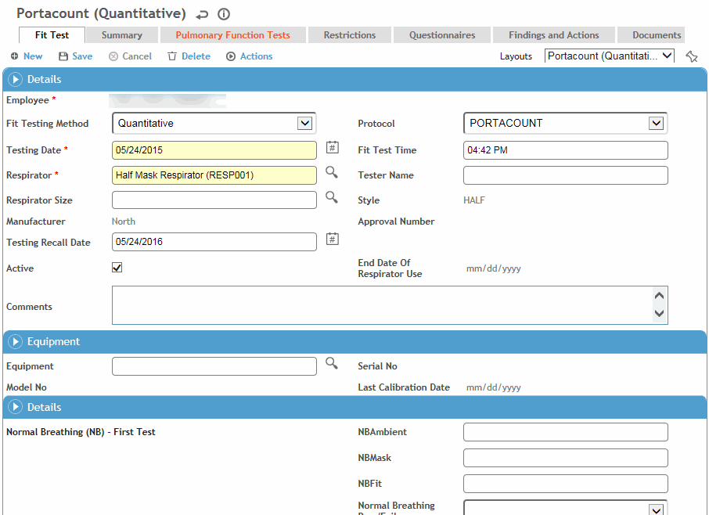Uncheck the Active checkbox
The height and width of the screenshot is (515, 709).
click(117, 268)
